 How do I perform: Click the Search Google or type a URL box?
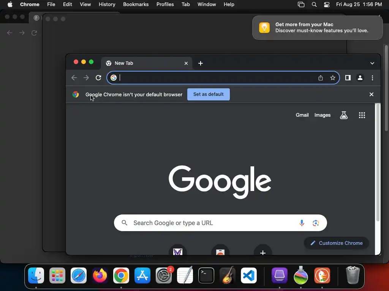pos(220,223)
